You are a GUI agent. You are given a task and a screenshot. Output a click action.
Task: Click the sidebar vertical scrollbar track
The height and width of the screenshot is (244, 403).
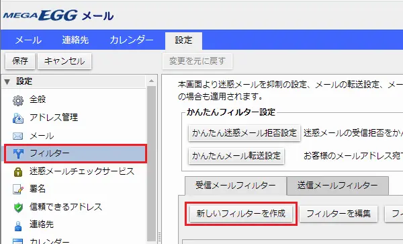[x=152, y=163]
